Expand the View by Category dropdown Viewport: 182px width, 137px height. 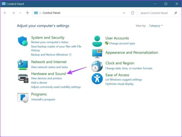[156, 26]
